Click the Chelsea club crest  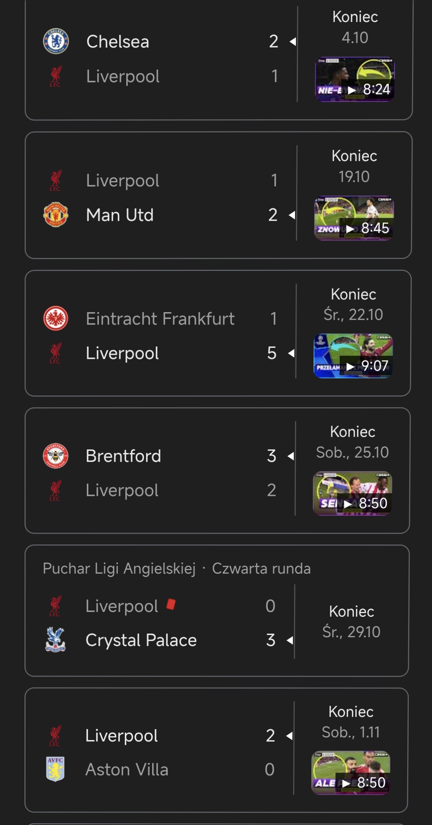point(56,41)
